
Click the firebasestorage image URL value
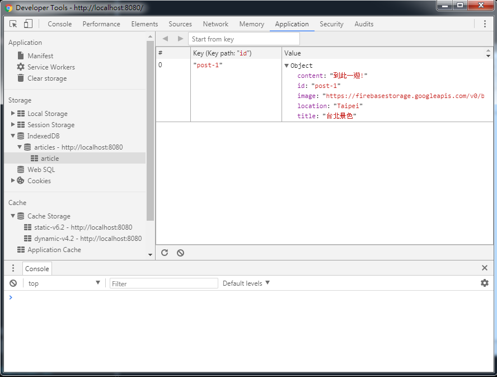coord(403,96)
